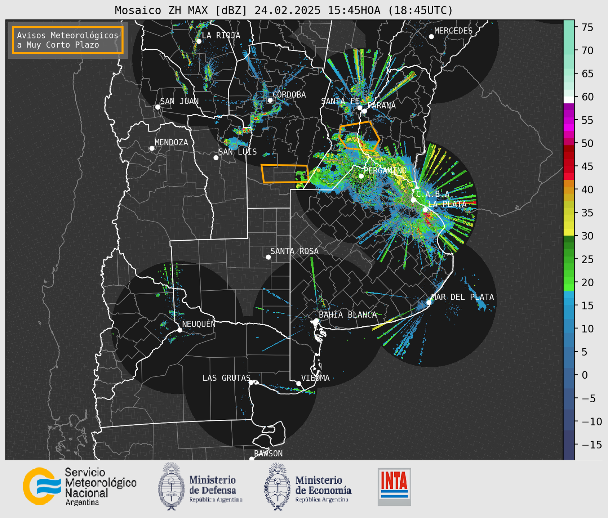
Task: Click the Ministerio de Defensa coat of arms
Action: 171,486
